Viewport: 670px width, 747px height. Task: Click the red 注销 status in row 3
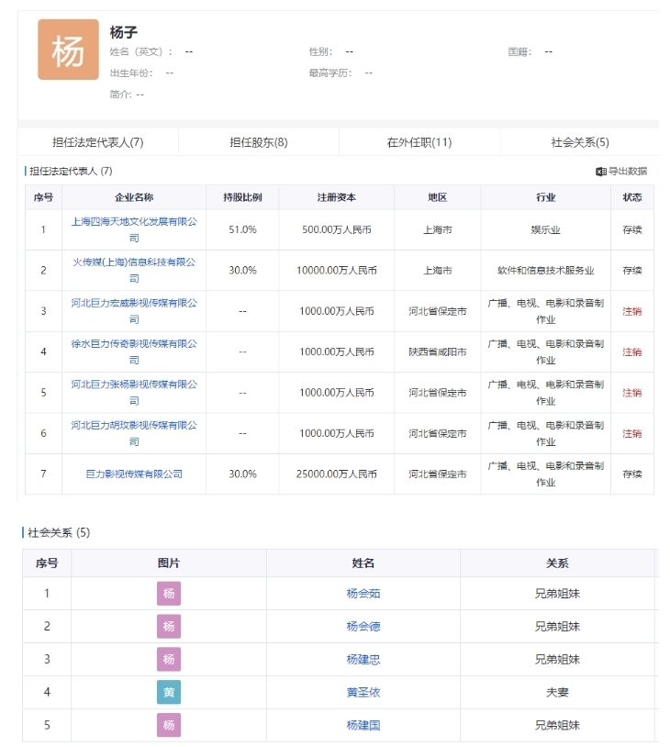pos(632,311)
